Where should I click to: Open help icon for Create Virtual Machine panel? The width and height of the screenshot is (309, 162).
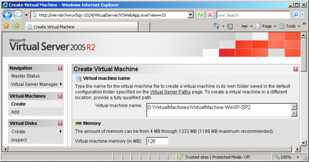click(295, 69)
